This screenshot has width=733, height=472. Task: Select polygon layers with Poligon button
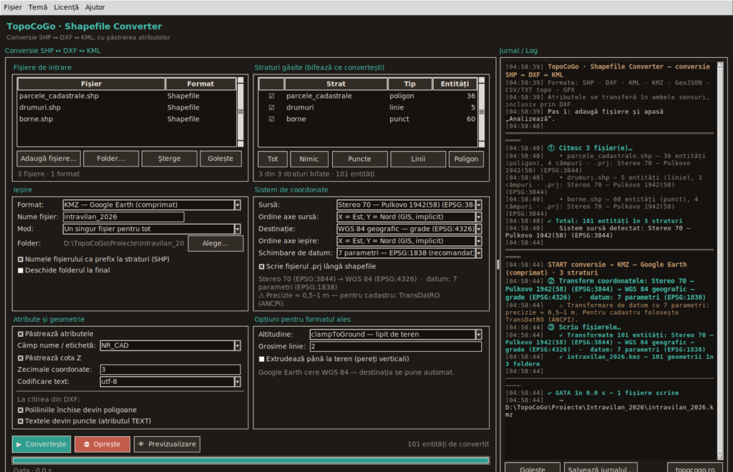(x=466, y=159)
